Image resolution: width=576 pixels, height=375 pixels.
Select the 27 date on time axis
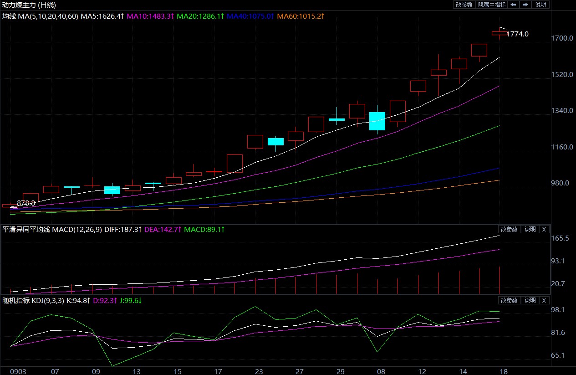(x=300, y=371)
